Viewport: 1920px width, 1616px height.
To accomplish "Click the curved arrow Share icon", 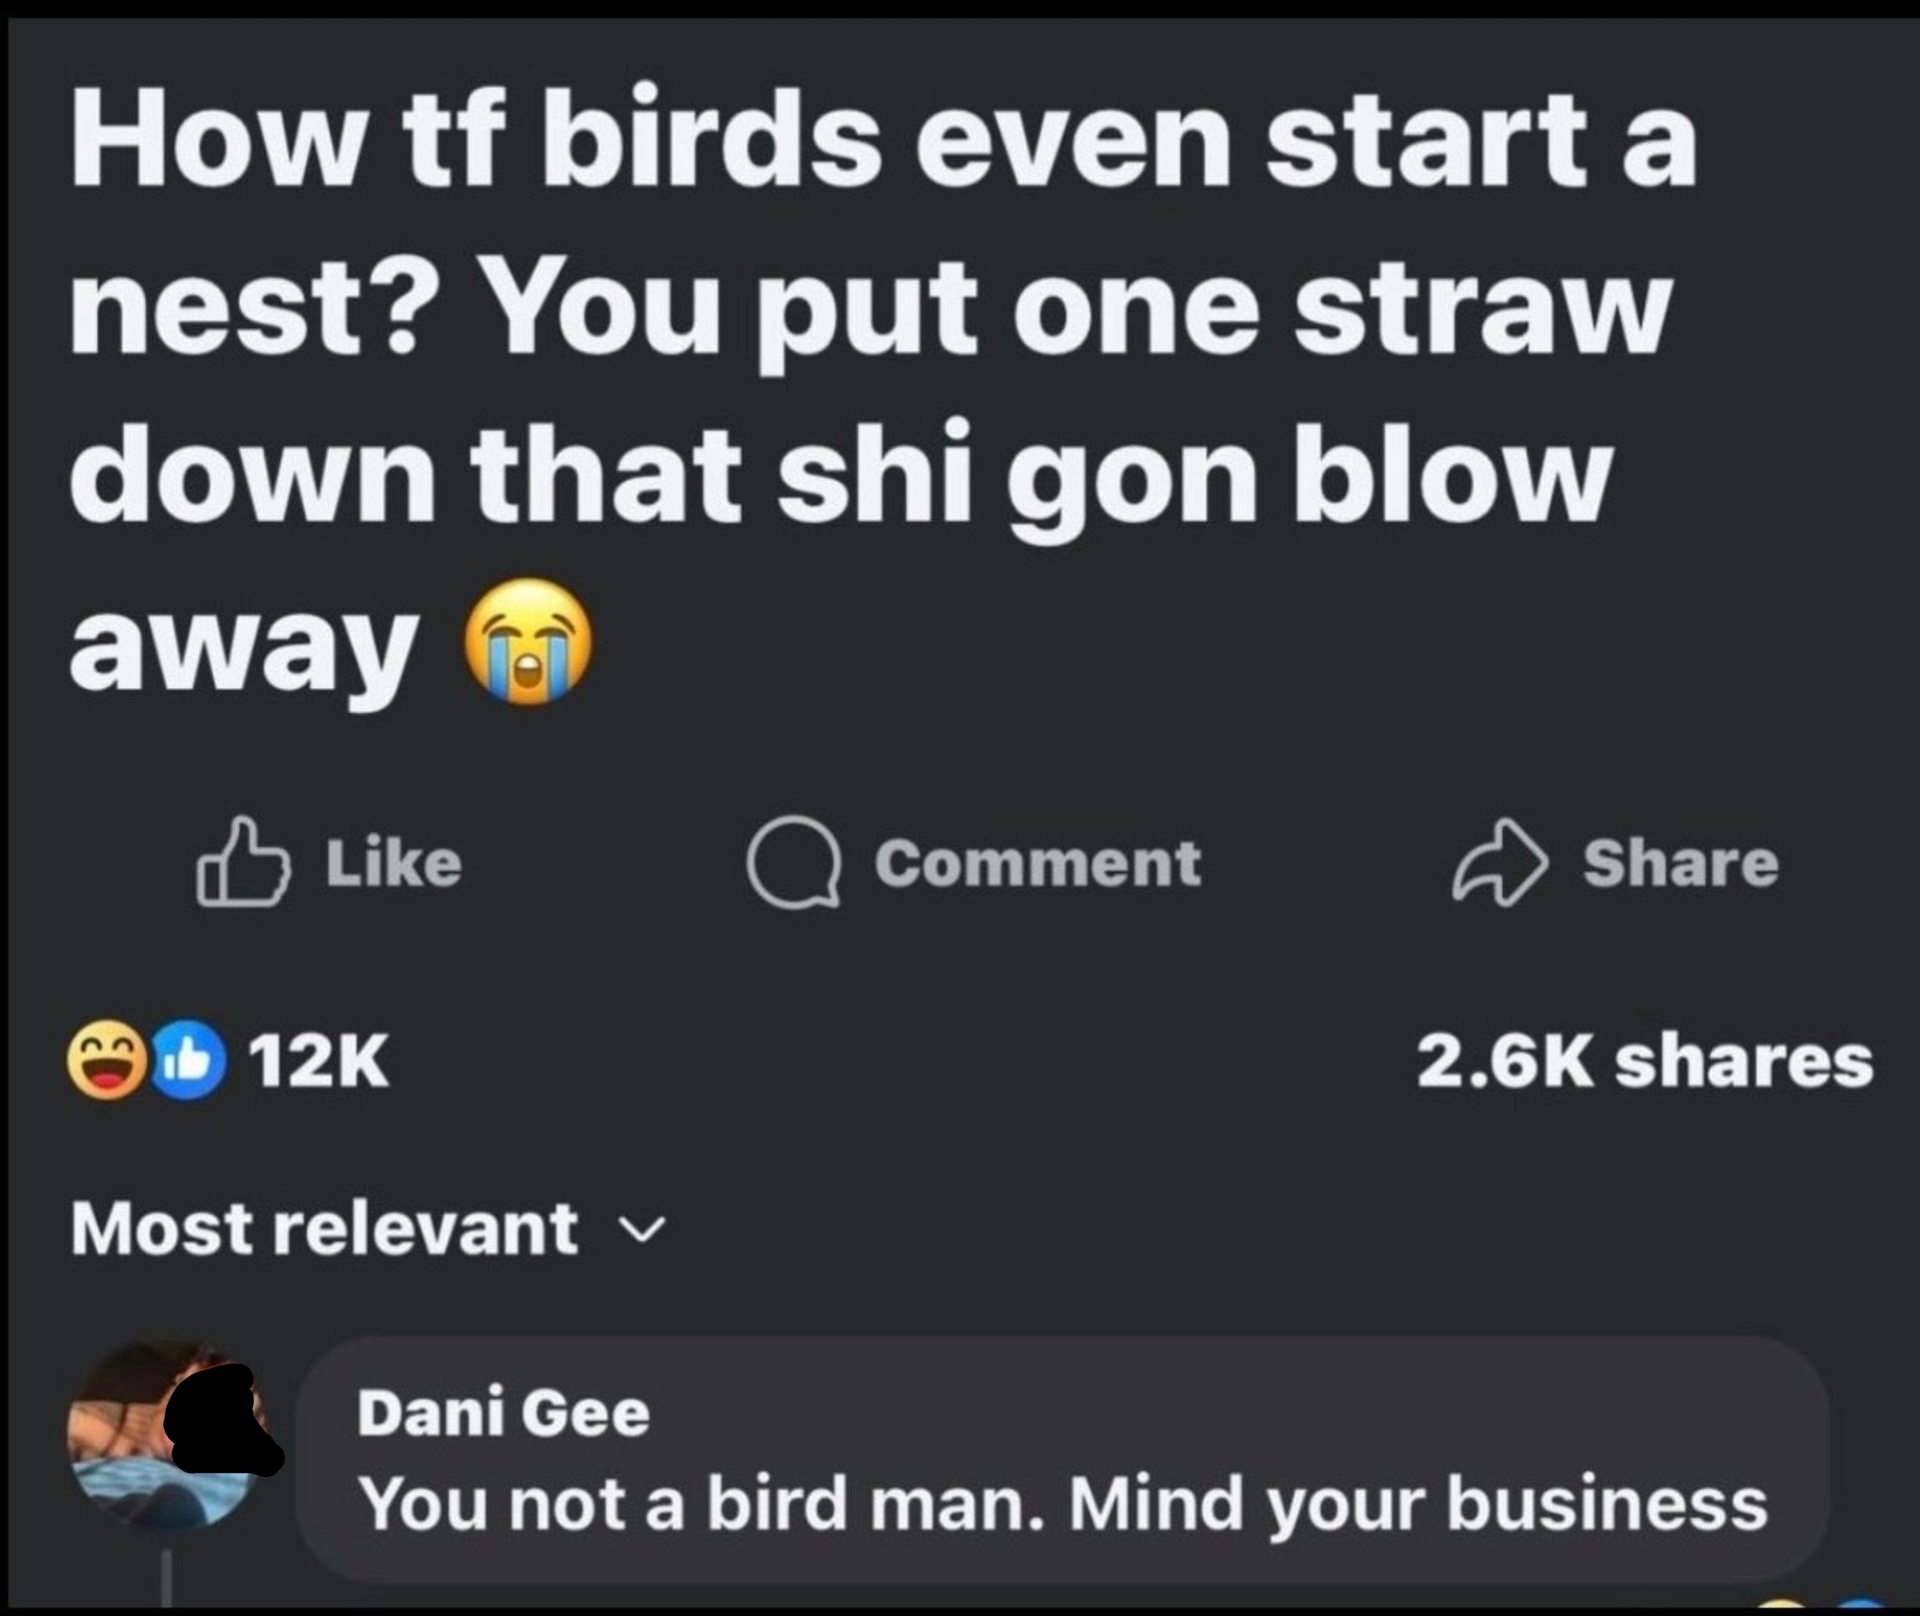I will pyautogui.click(x=1499, y=863).
